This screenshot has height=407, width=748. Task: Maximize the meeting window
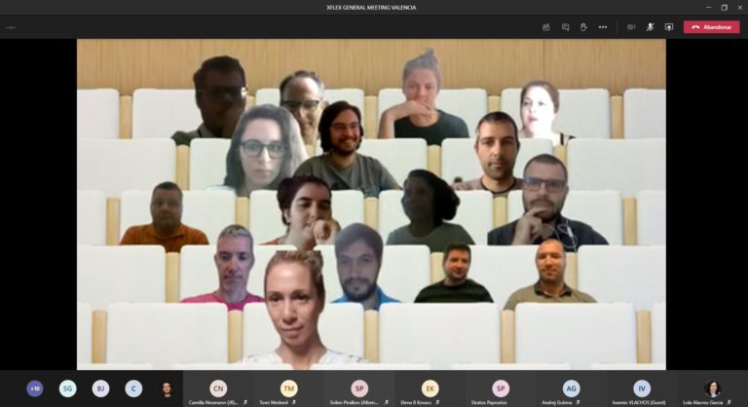[724, 7]
